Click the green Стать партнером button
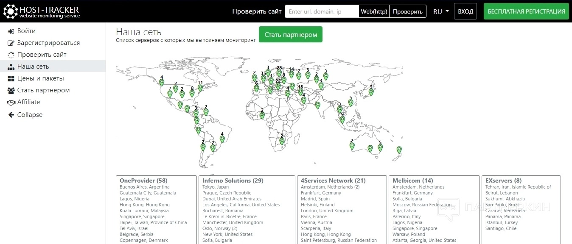Screen dimensions: 572x244 click(291, 35)
